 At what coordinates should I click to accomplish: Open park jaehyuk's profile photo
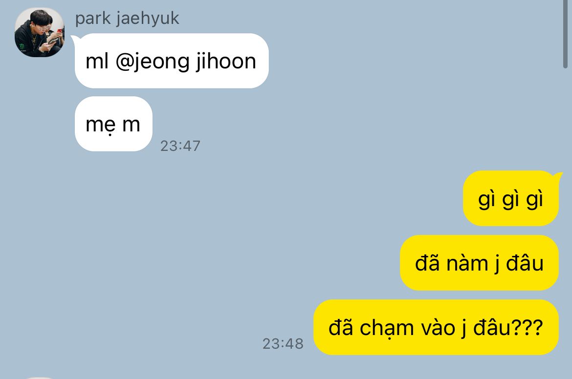coord(40,32)
